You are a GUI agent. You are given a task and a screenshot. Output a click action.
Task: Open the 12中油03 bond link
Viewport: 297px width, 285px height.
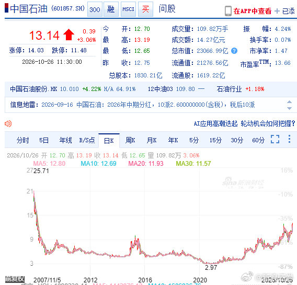click(x=160, y=89)
